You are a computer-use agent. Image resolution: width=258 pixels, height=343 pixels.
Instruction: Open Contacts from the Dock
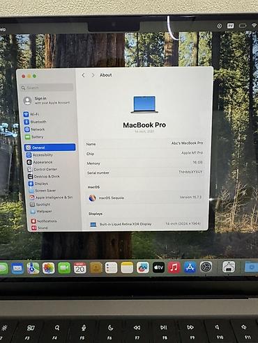pos(96,269)
